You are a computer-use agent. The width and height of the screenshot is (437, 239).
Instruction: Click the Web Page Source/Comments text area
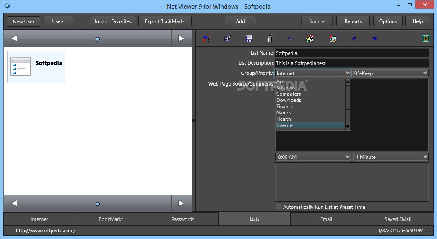coord(352,115)
